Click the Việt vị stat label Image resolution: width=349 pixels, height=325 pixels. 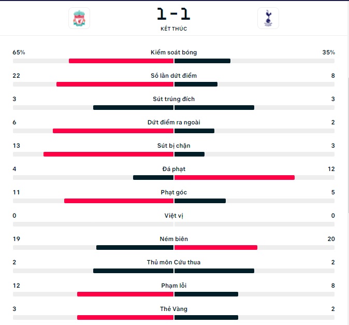pyautogui.click(x=174, y=216)
